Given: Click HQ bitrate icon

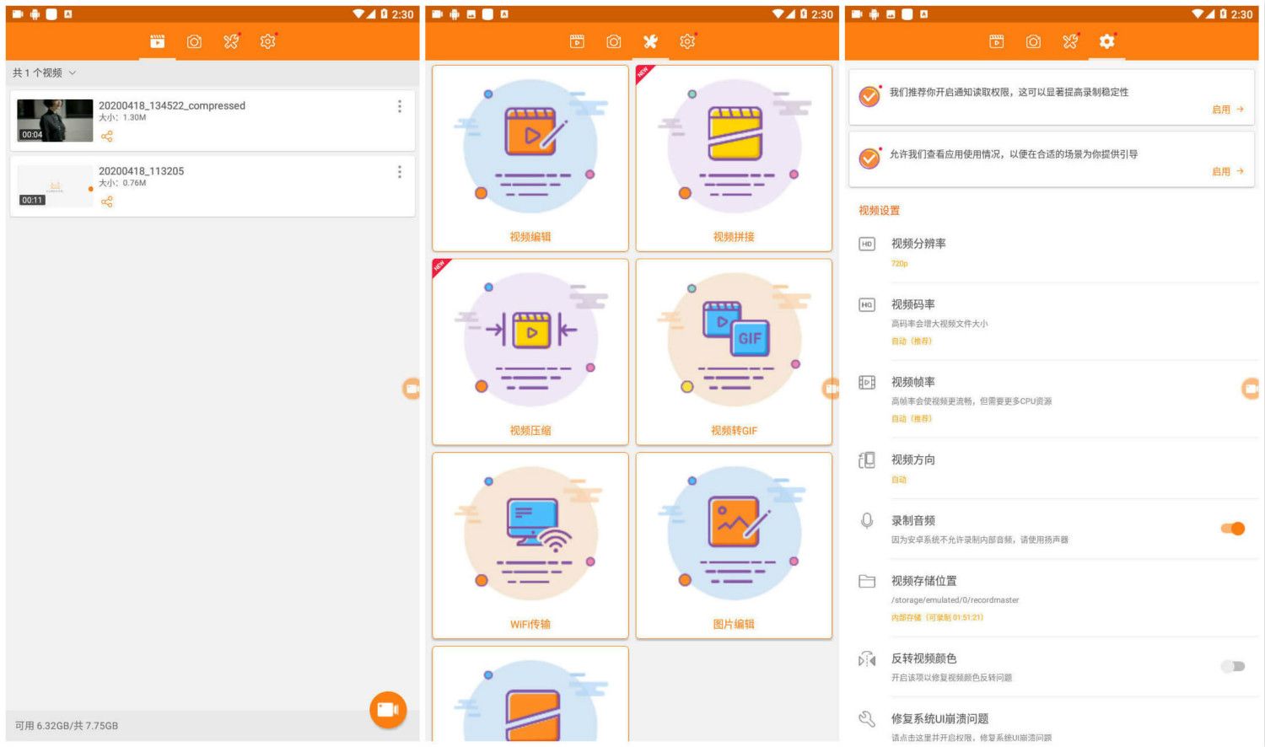Looking at the screenshot, I should tap(867, 304).
